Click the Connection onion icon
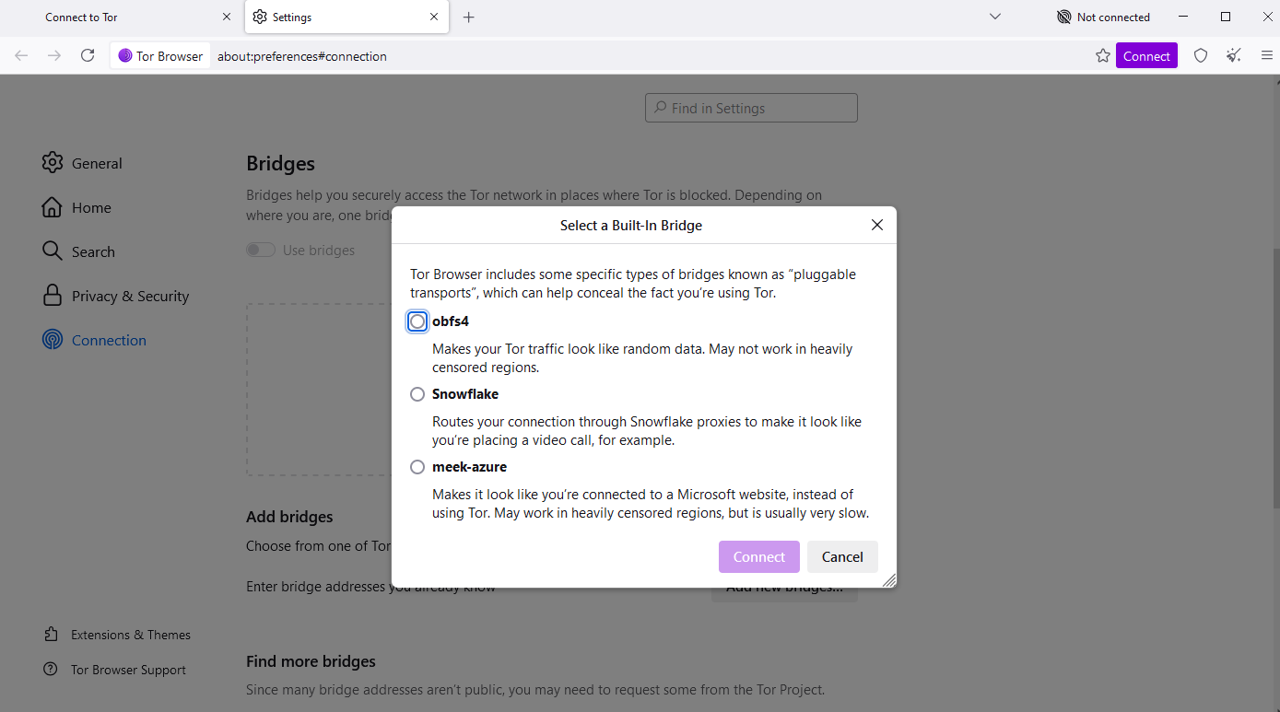1280x712 pixels. (53, 340)
